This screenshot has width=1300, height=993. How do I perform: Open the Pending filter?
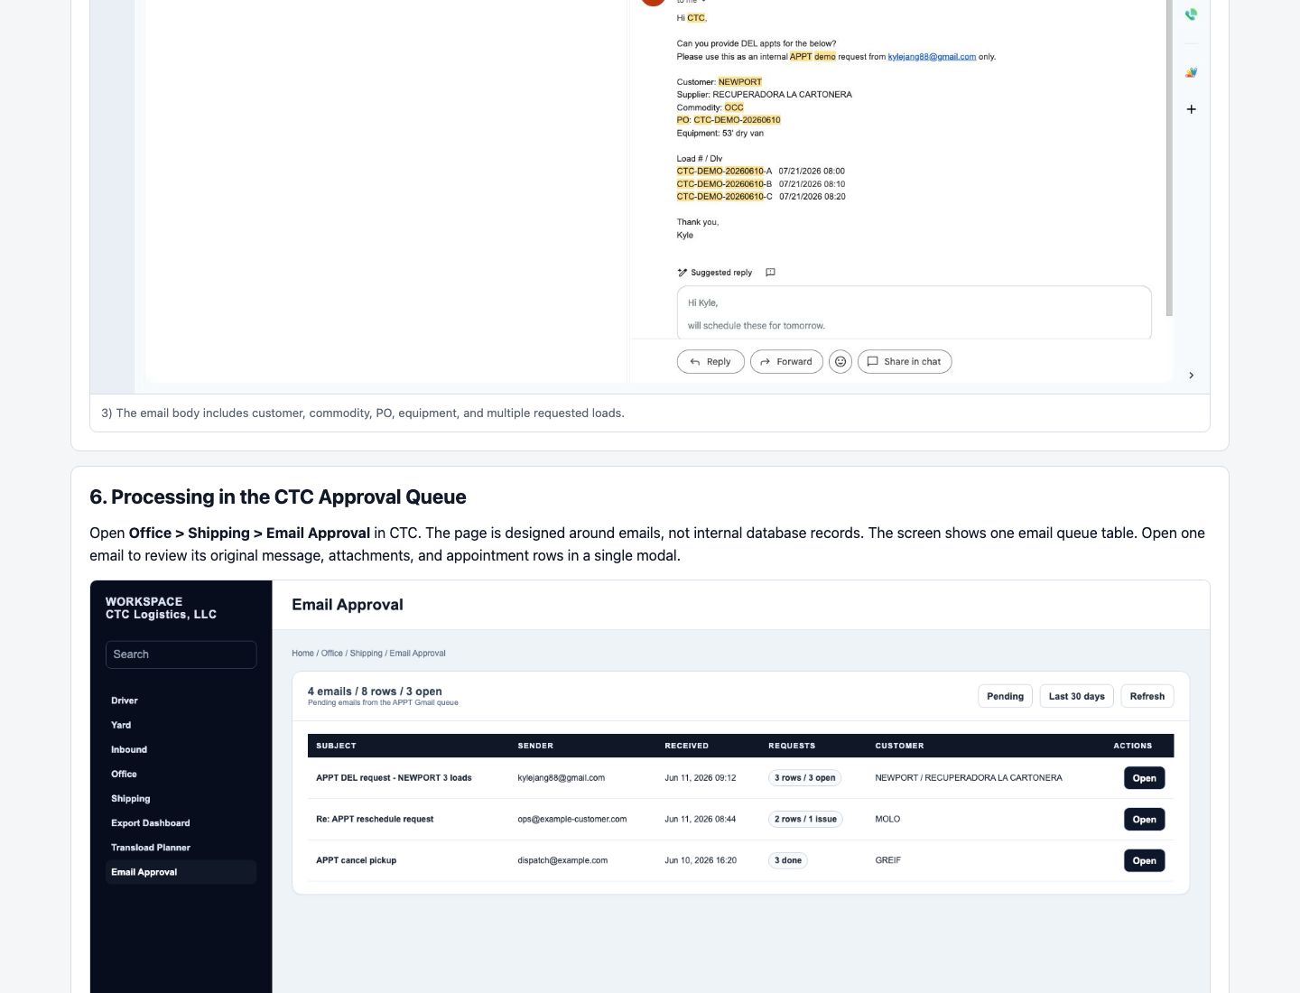click(x=1005, y=696)
